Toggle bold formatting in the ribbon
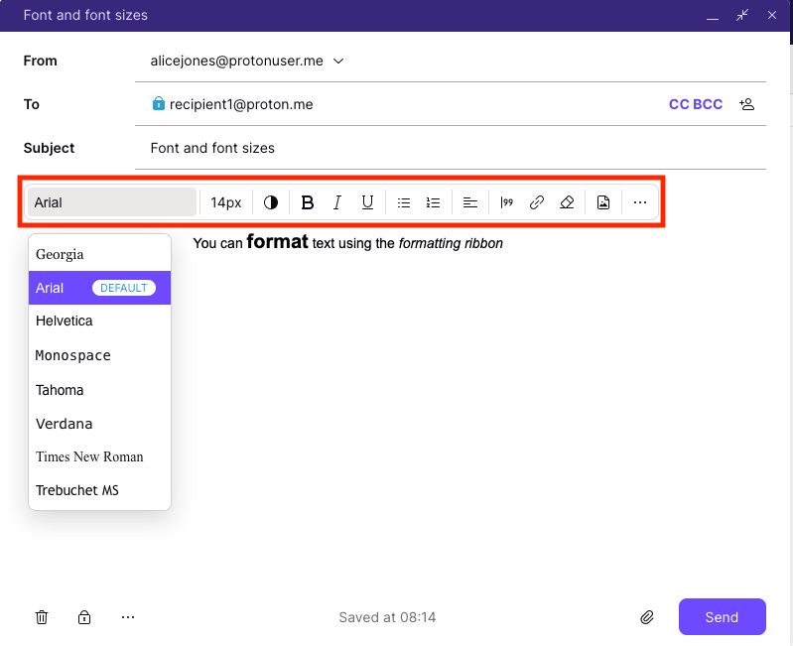The height and width of the screenshot is (646, 793). point(307,202)
